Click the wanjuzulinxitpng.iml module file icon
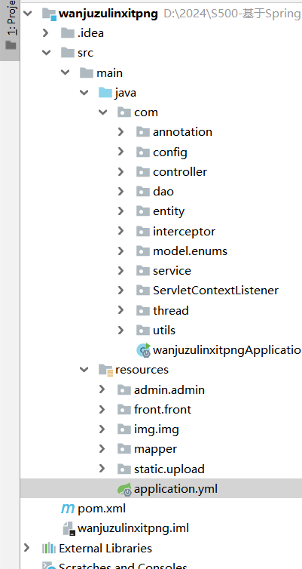This screenshot has height=569, width=302. (x=69, y=528)
